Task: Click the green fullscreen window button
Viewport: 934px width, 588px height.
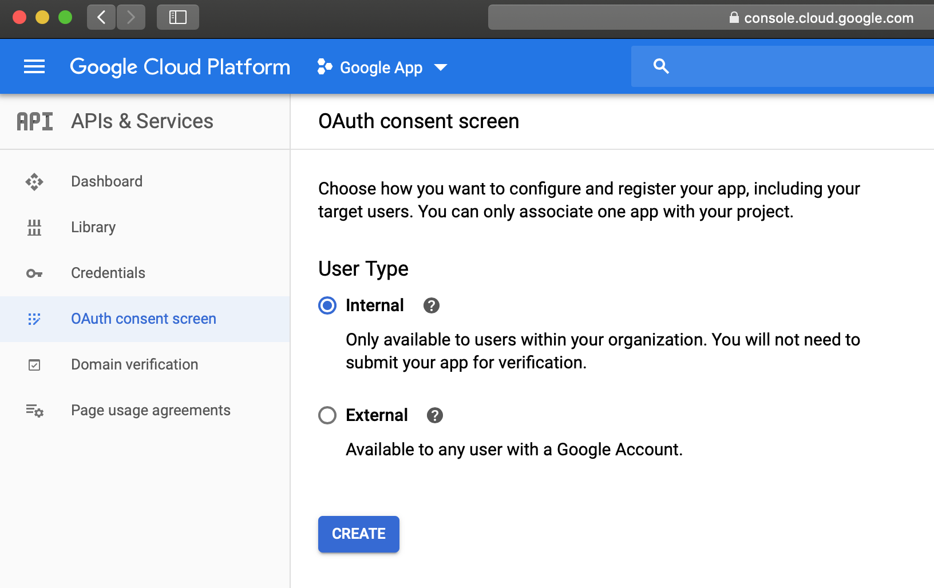Action: [x=65, y=17]
